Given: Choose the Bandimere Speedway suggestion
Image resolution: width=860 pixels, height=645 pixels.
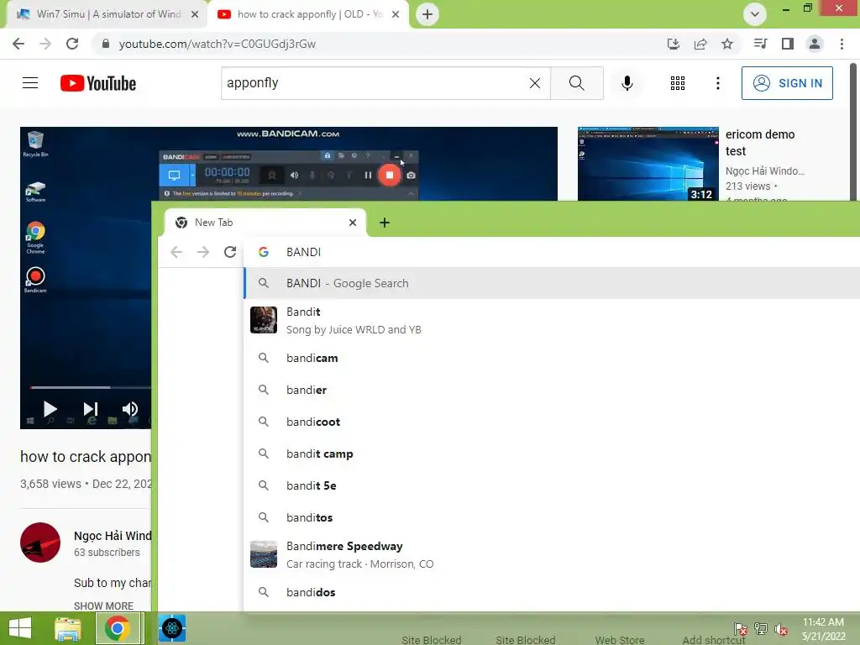Looking at the screenshot, I should (x=552, y=554).
